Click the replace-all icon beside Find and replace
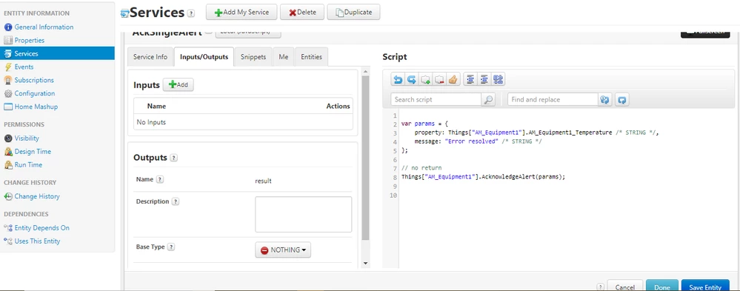The image size is (740, 291). (605, 99)
